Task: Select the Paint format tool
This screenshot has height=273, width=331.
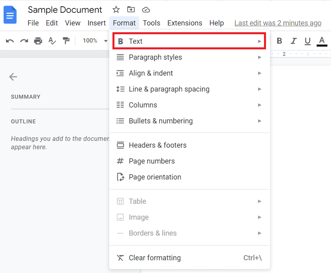Action: 66,41
